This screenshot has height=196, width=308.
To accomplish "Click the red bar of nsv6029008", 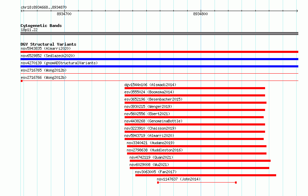I will (199, 168).
